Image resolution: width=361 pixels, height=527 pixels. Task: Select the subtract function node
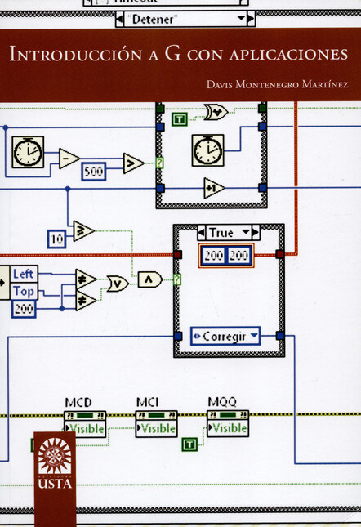(x=69, y=159)
